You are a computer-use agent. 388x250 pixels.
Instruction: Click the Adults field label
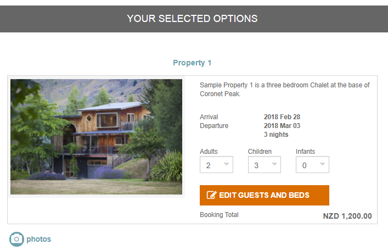[x=209, y=152]
